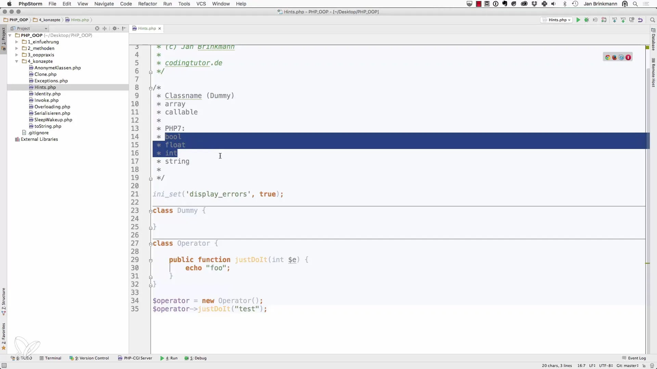Viewport: 657px width, 369px height.
Task: Open the Project view dropdown
Action: [29, 28]
